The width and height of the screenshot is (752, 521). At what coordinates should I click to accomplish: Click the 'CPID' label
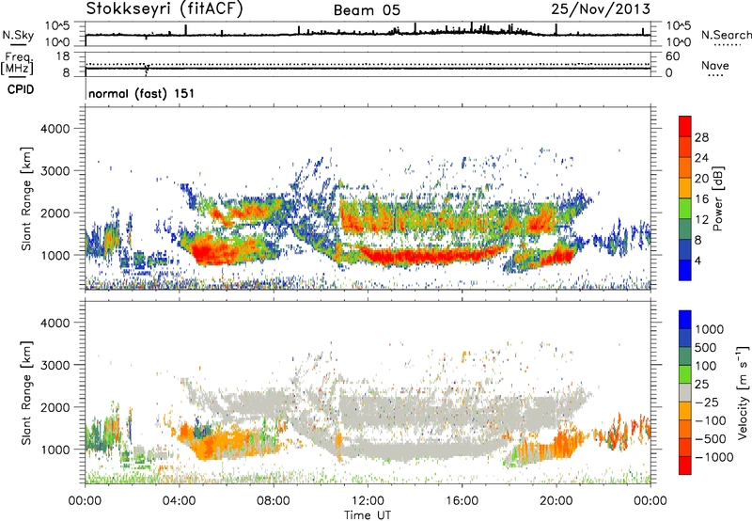(x=21, y=89)
